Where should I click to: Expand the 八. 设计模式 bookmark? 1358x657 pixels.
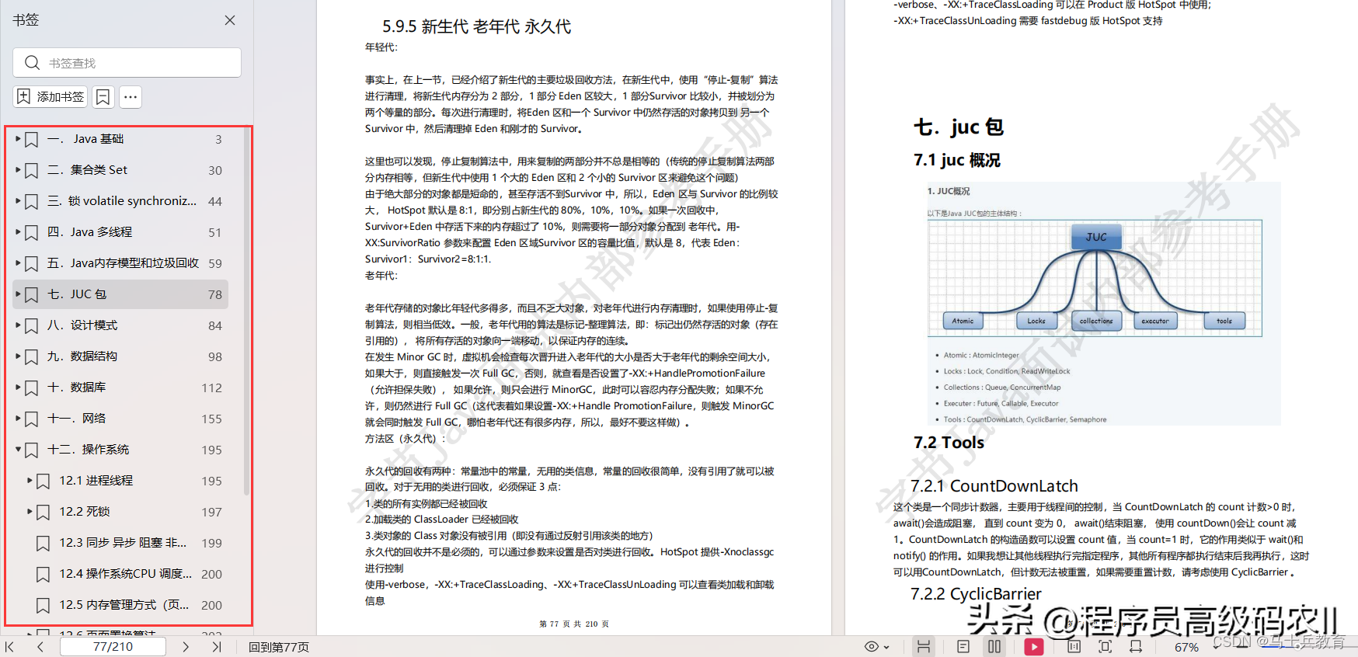click(18, 325)
